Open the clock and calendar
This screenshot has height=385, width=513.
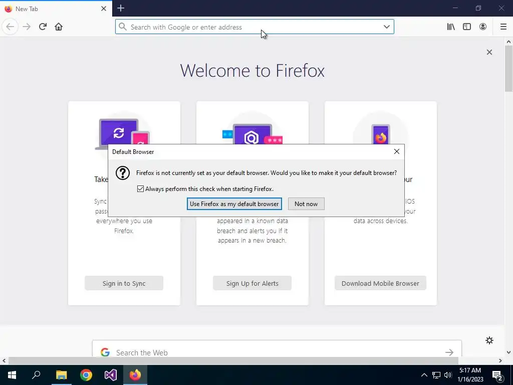(470, 375)
